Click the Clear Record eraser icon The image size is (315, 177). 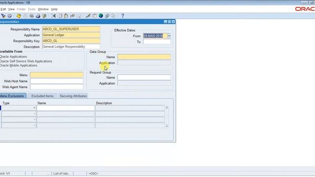click(x=72, y=16)
